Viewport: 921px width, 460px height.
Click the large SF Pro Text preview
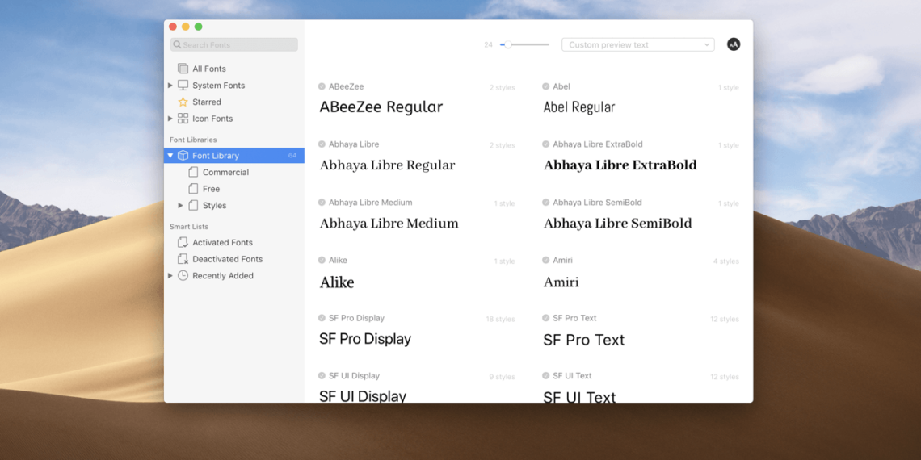584,340
